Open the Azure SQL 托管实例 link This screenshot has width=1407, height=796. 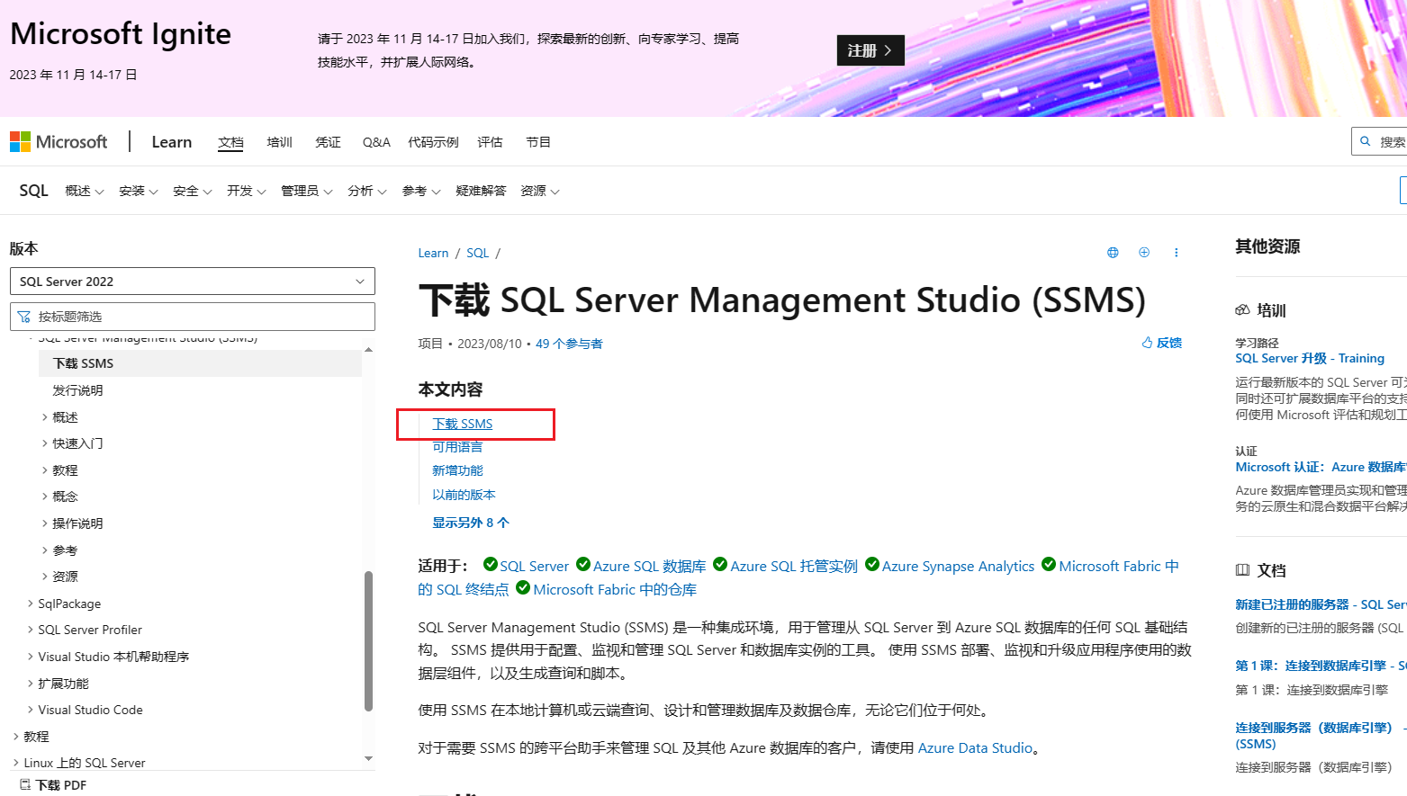point(793,566)
